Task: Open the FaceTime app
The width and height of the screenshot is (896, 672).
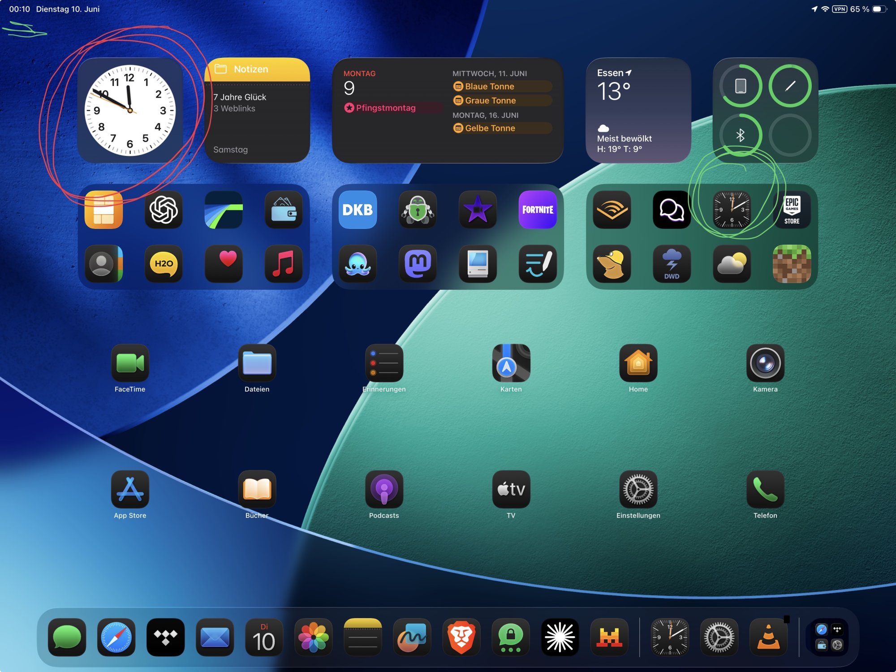Action: pos(130,363)
